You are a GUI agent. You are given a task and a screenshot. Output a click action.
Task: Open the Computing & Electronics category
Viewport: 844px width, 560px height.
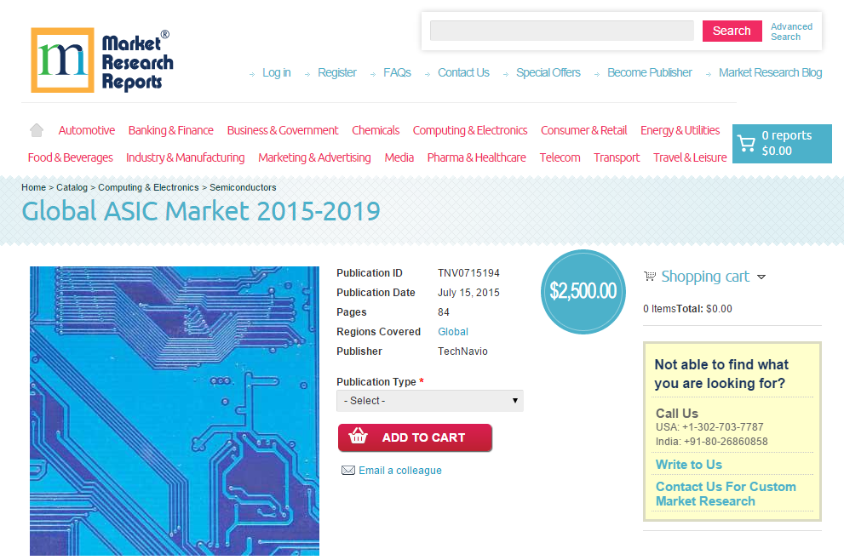pos(470,129)
